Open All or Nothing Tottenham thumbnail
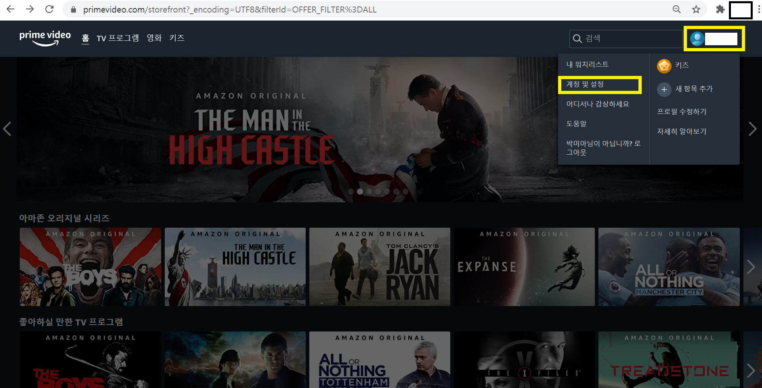Image resolution: width=762 pixels, height=388 pixels. (380, 360)
